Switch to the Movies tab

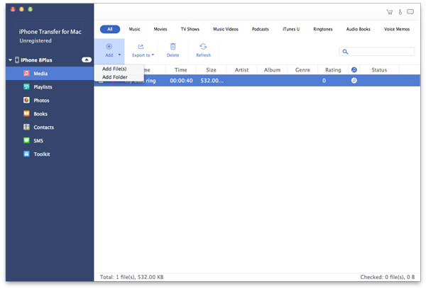[x=160, y=29]
